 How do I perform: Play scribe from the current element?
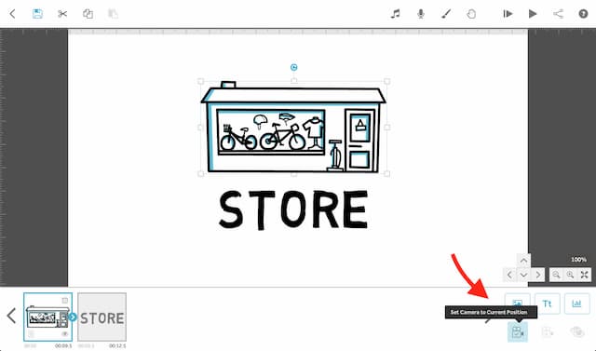click(x=508, y=14)
